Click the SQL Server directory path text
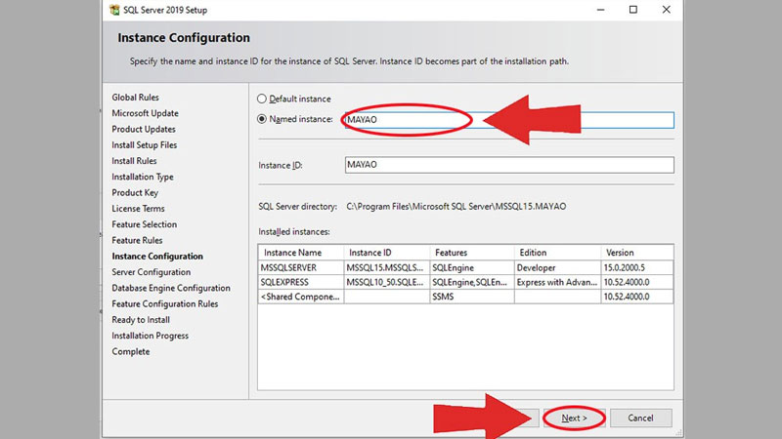The height and width of the screenshot is (439, 782). 456,207
